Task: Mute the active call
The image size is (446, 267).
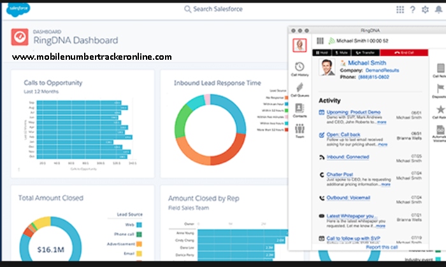Action: (343, 52)
